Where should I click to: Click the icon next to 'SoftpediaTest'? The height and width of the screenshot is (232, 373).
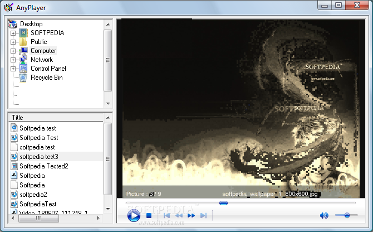pyautogui.click(x=14, y=204)
